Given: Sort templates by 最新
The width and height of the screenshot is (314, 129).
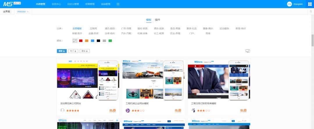Looking at the screenshot, I should (x=62, y=51).
